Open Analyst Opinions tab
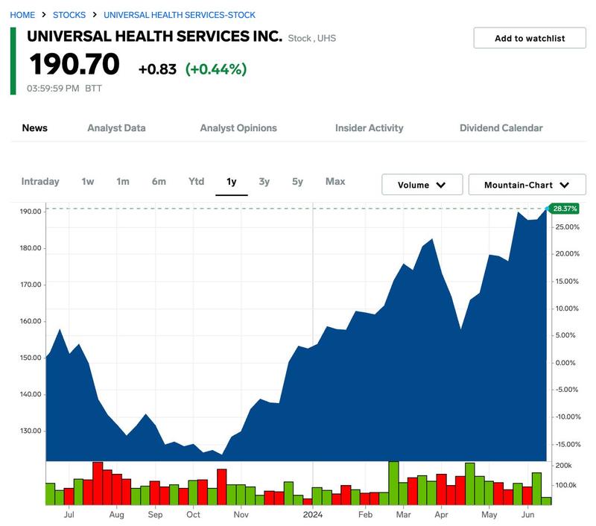Viewport: 596px width, 526px height. (238, 128)
